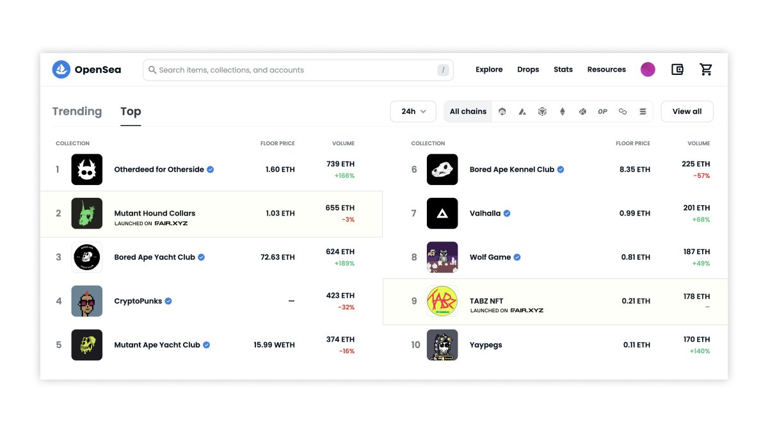Click the 72.63 ETH floor price
Viewport: 768px width, 432px height.
tap(278, 257)
